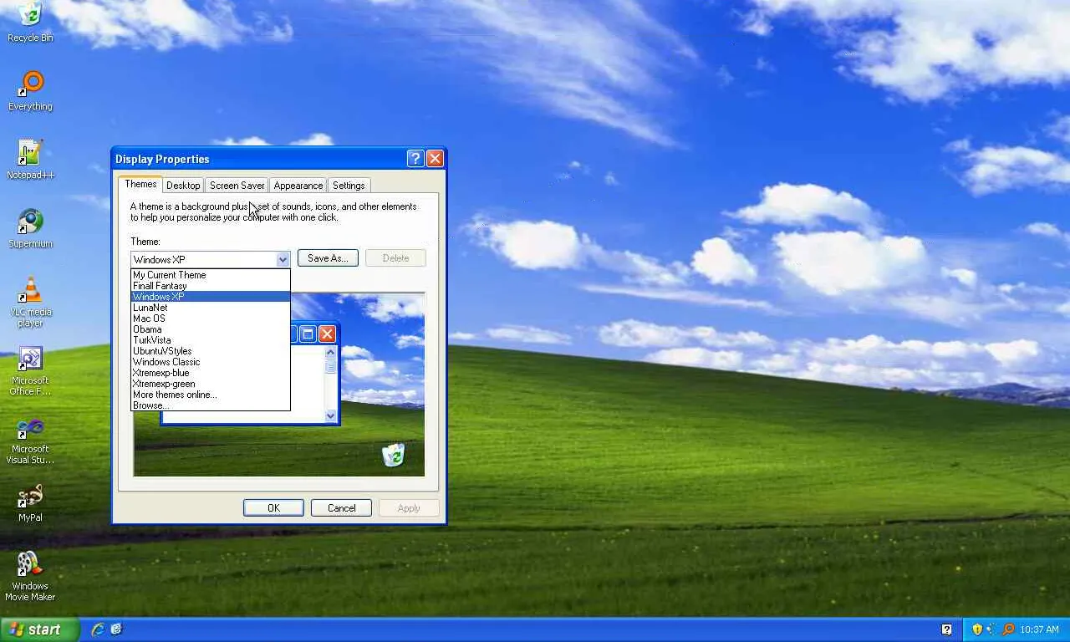The height and width of the screenshot is (642, 1070).
Task: Open the Notepad++ desktop shortcut
Action: pyautogui.click(x=30, y=160)
